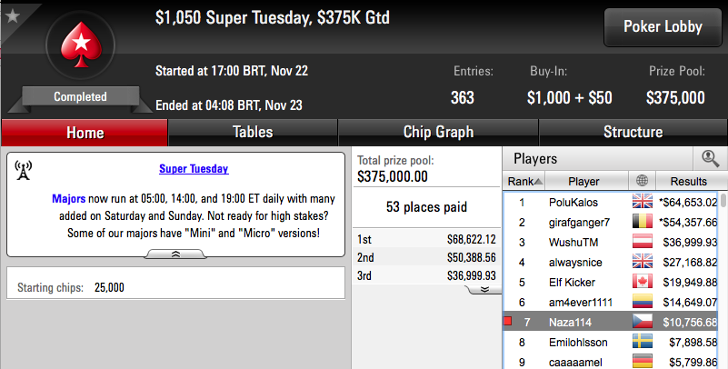This screenshot has width=728, height=369.
Task: Click red marker next to Naza114
Action: (x=508, y=321)
